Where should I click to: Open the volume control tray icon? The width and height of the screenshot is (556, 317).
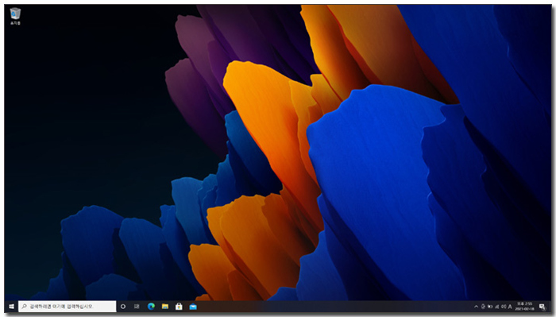[504, 307]
